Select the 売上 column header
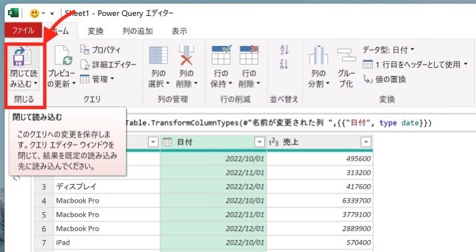 (319, 142)
